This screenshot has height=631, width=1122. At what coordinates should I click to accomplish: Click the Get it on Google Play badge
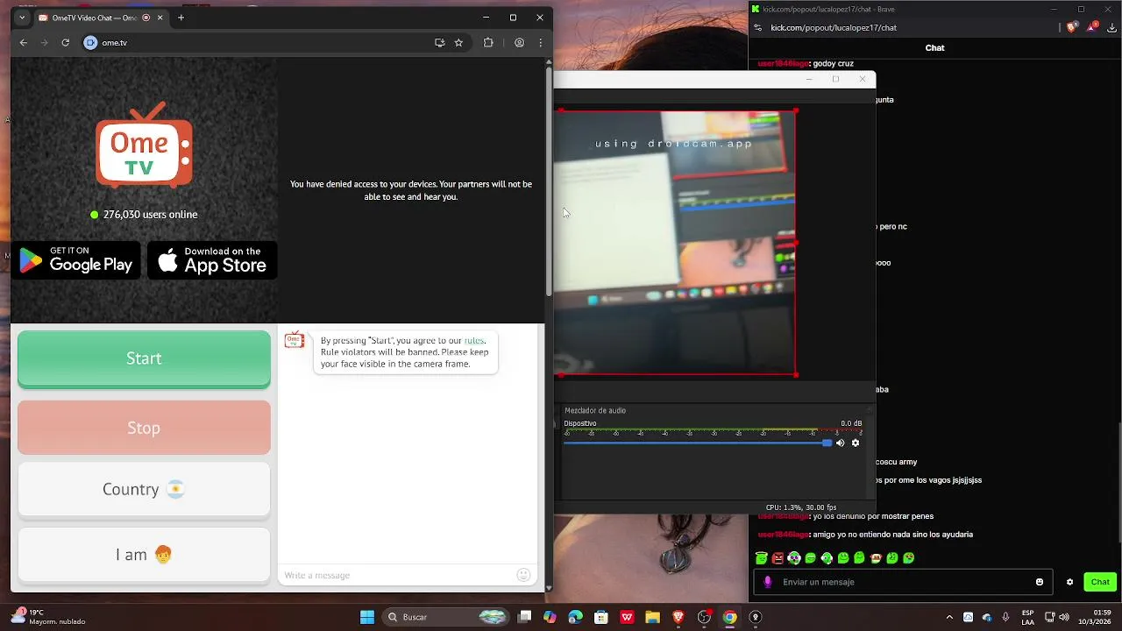[x=76, y=260]
